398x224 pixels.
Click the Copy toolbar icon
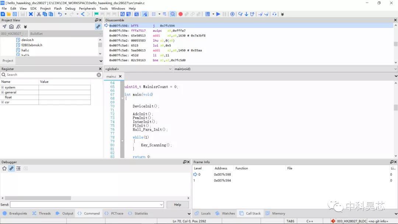[45, 14]
